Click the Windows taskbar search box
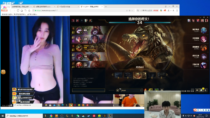 tap(24, 116)
